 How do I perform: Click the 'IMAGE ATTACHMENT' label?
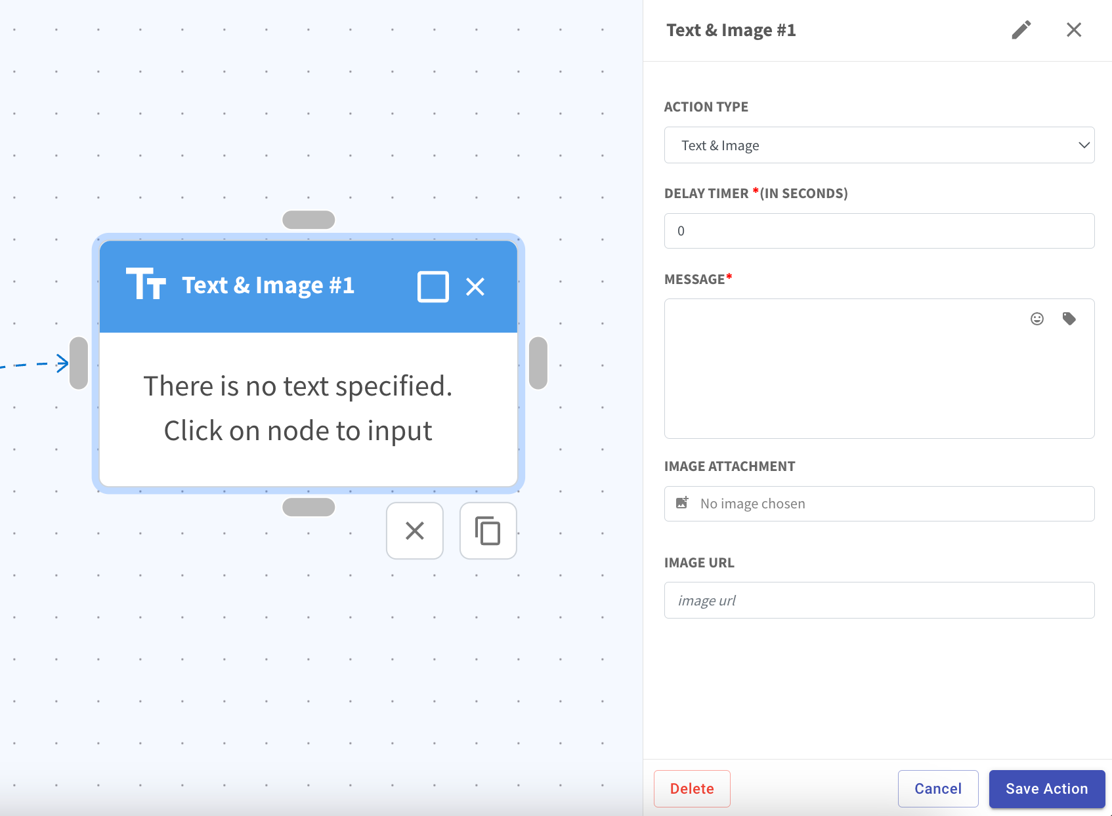point(729,466)
